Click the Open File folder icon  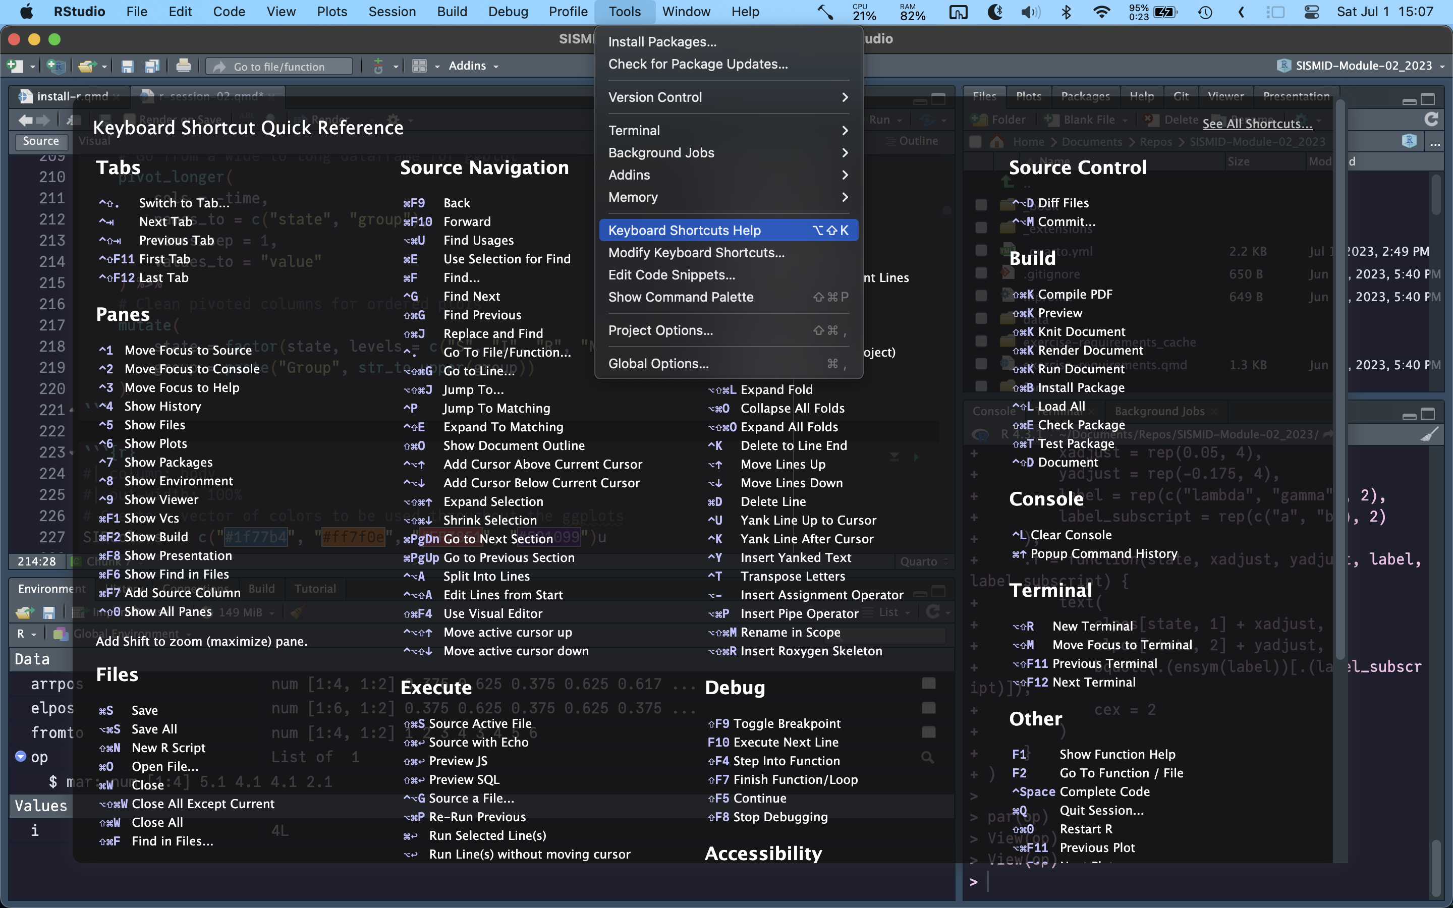point(86,66)
